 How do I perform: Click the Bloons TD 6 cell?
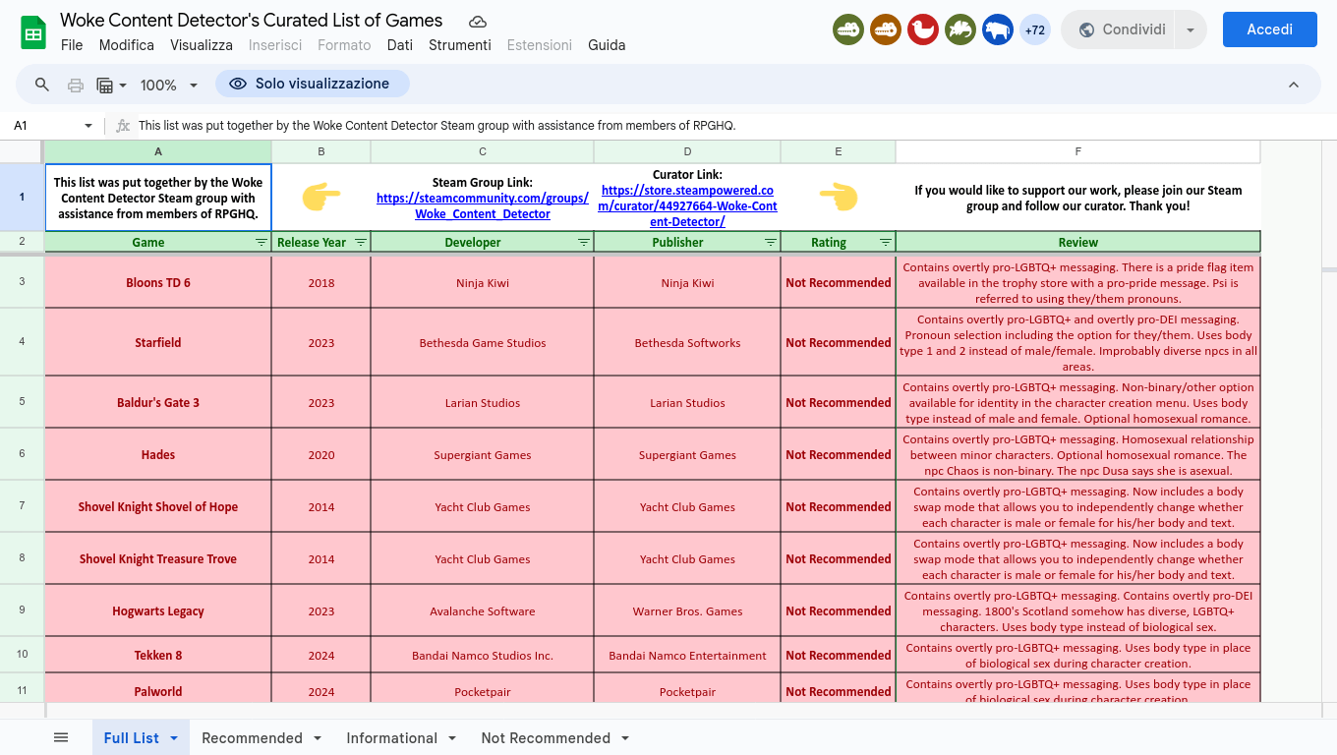tap(158, 282)
